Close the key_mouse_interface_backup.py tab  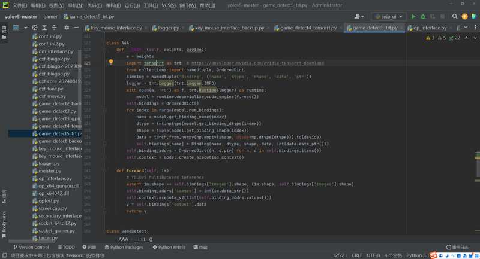(x=268, y=28)
